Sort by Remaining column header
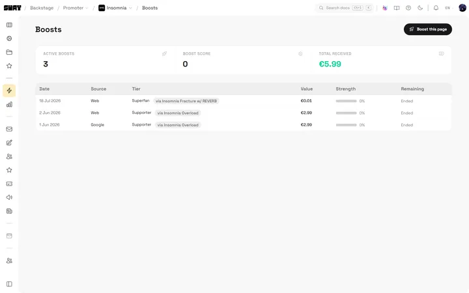Viewport: 469px width, 293px height. pyautogui.click(x=412, y=89)
